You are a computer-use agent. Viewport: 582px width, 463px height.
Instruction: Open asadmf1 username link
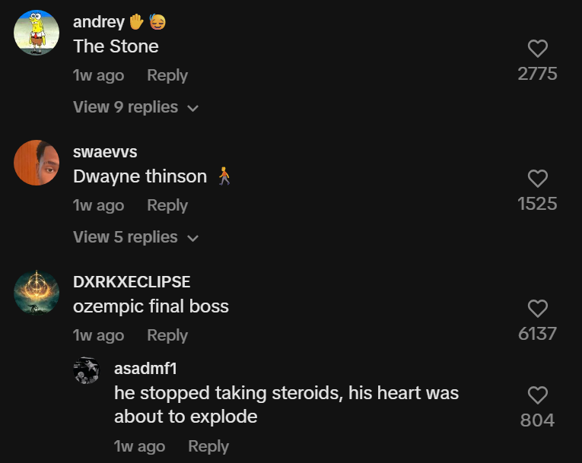coord(145,369)
